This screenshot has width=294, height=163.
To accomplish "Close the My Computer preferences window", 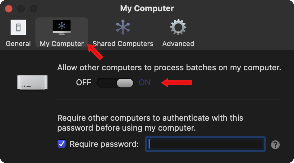I will [9, 8].
